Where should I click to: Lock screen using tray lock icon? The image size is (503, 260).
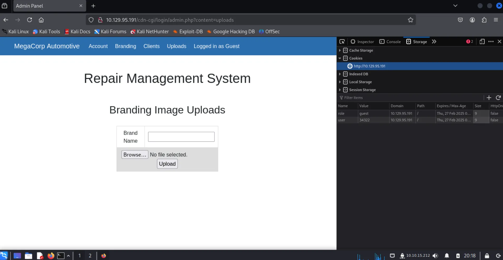[x=487, y=256]
